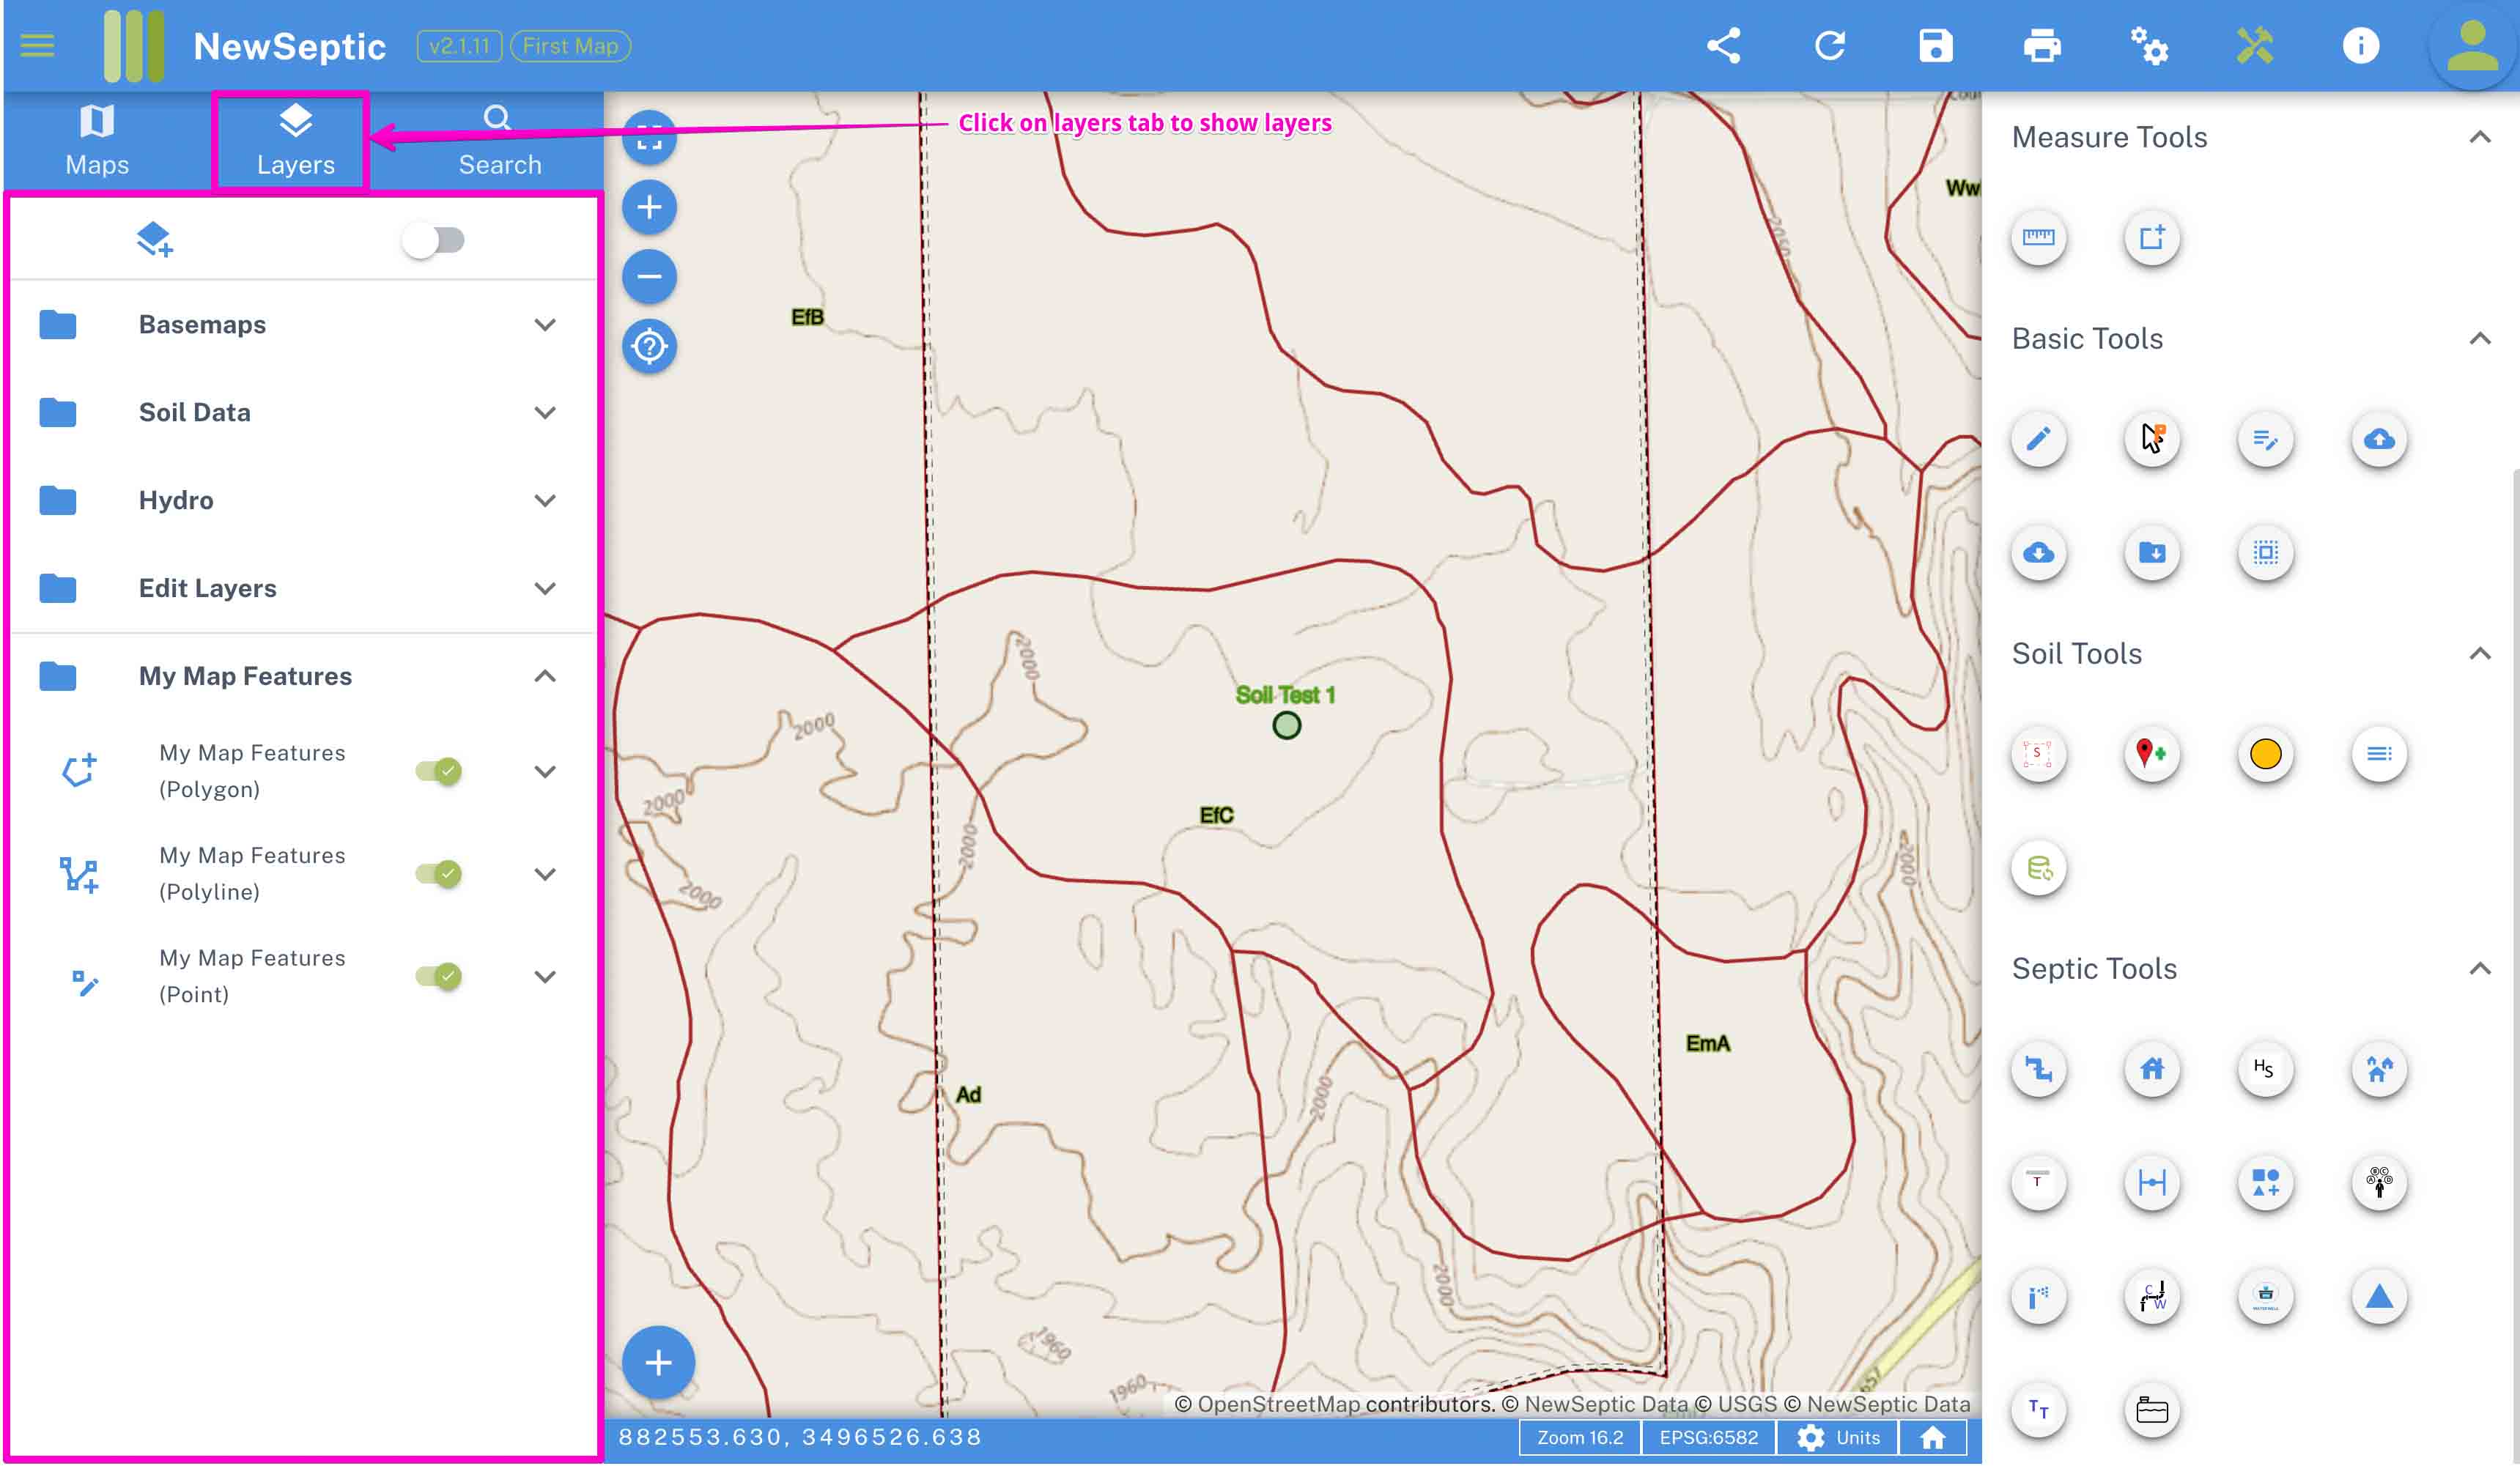Click the soil test point placement tool

[x=2151, y=754]
